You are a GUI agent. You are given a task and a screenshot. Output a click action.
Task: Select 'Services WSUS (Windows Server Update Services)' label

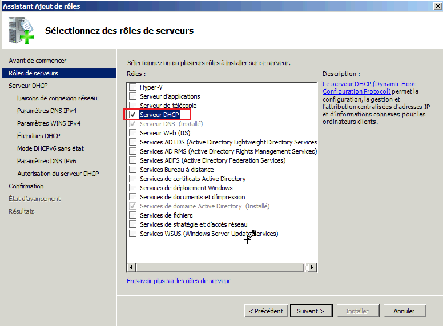coord(209,234)
